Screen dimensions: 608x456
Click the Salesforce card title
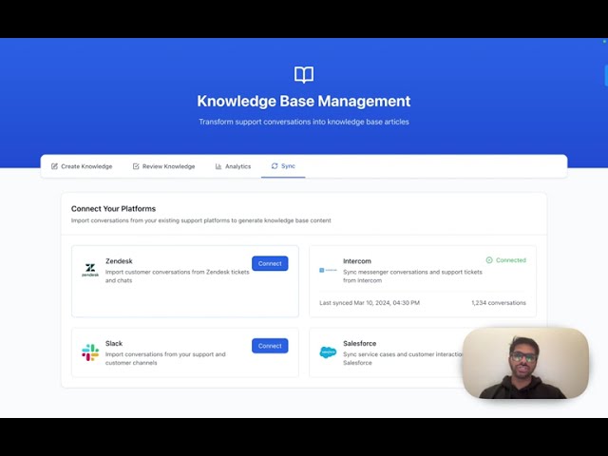(359, 344)
